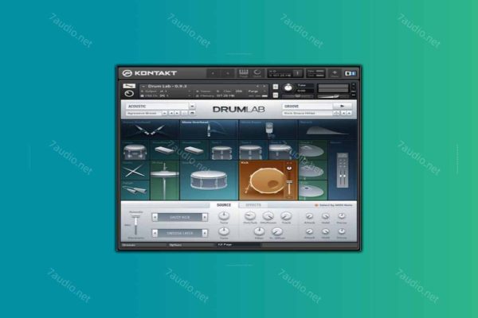Go to previous groove arrow
The height and width of the screenshot is (318, 478).
(x=343, y=113)
